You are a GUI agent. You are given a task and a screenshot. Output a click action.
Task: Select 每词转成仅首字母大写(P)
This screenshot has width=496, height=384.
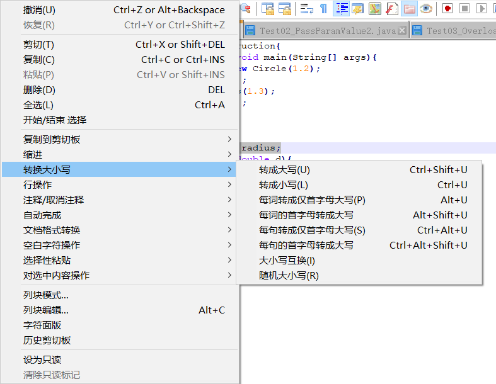click(359, 200)
